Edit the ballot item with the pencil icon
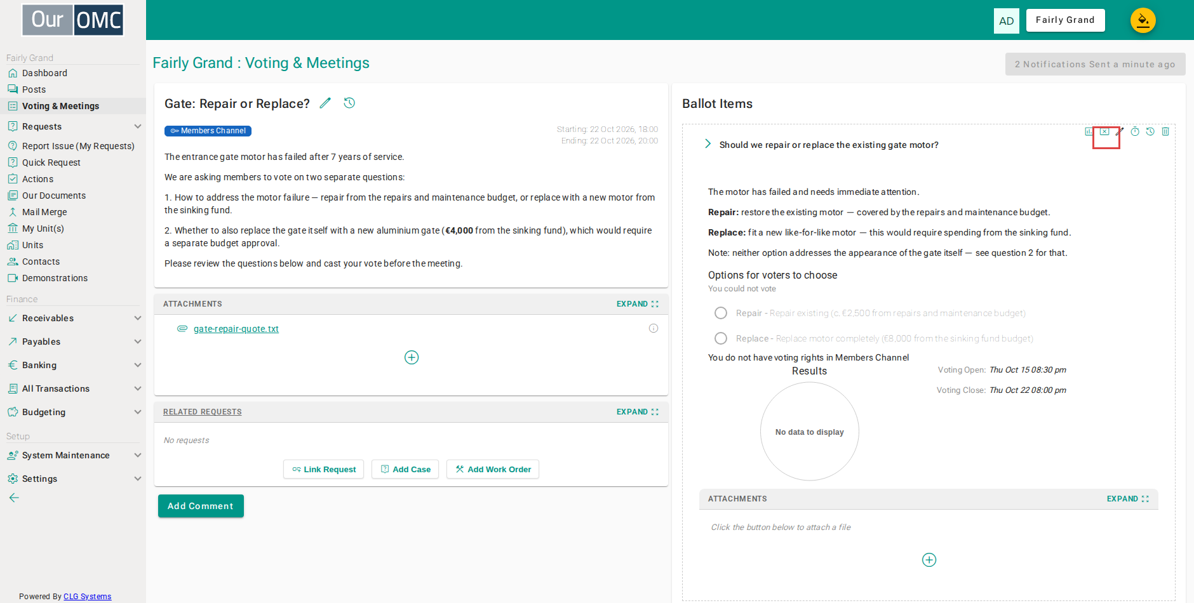 coord(1120,131)
